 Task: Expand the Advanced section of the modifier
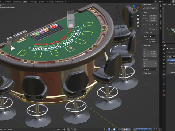172,72
